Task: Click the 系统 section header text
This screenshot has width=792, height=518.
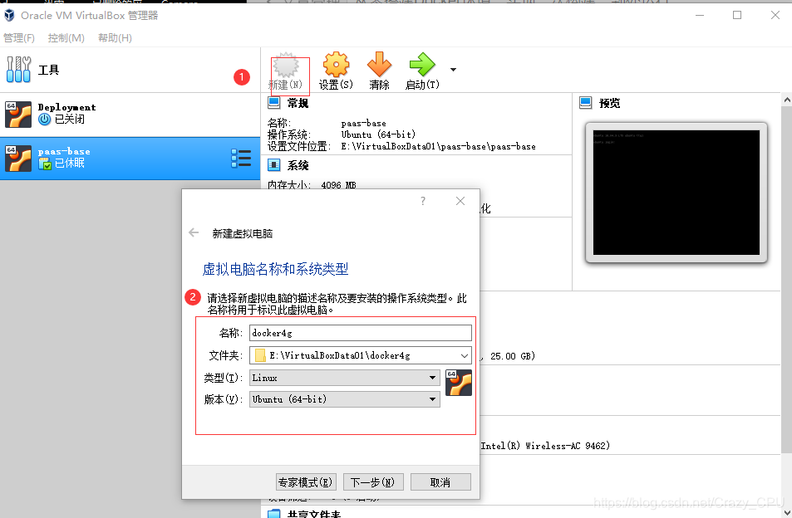Action: coord(298,165)
